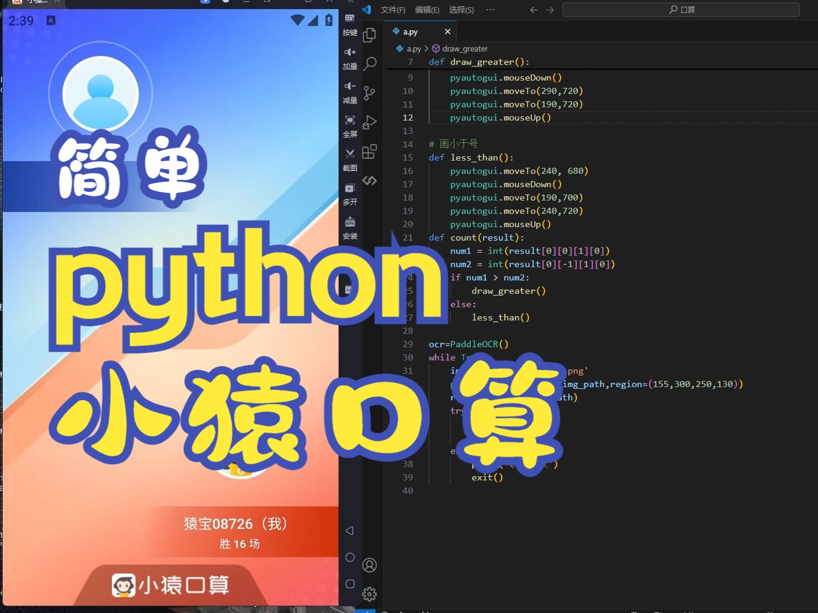Viewport: 818px width, 613px height.
Task: Click line num2 = int(result[0][-1][1][0])
Action: (532, 264)
